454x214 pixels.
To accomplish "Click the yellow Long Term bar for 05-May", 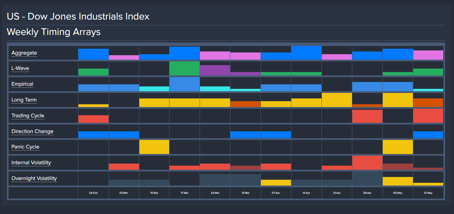I will pyautogui.click(x=398, y=100).
